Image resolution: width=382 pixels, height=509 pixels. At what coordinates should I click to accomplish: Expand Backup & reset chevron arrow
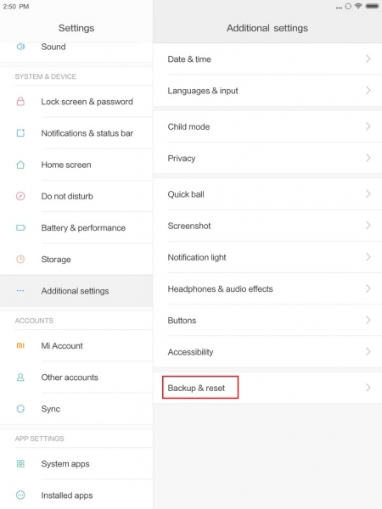pos(368,388)
